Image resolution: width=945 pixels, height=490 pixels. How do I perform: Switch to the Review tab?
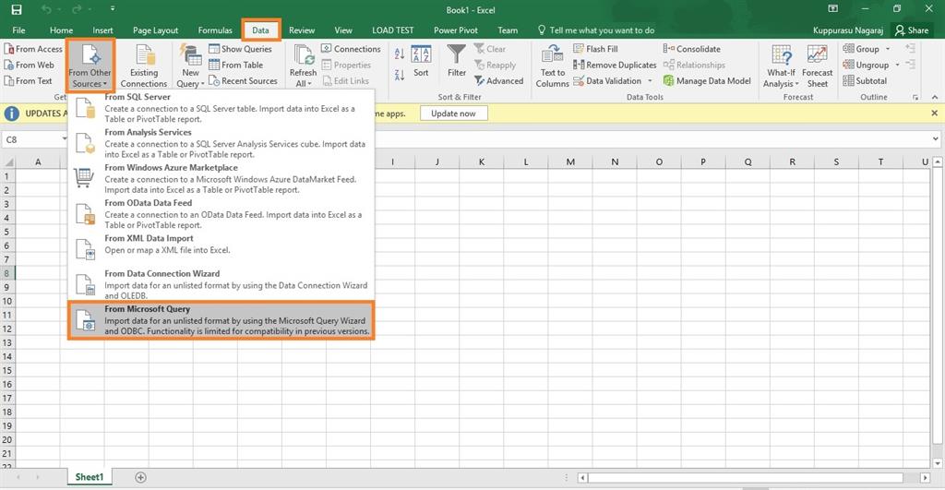click(x=302, y=30)
